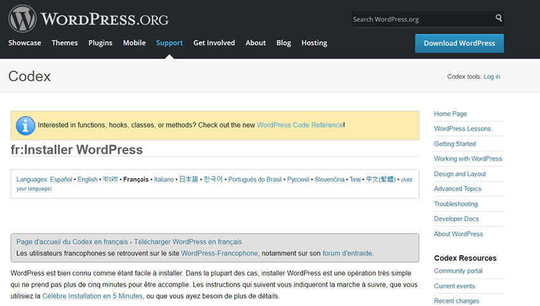
Task: Open Design and Layout sidebar link
Action: point(460,174)
